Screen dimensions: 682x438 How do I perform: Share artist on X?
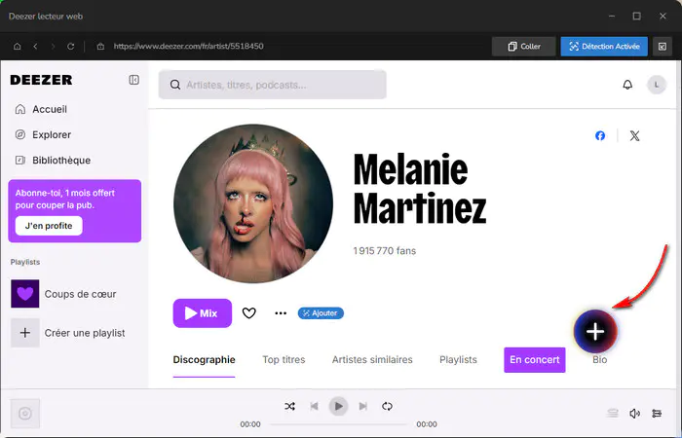[x=634, y=136]
